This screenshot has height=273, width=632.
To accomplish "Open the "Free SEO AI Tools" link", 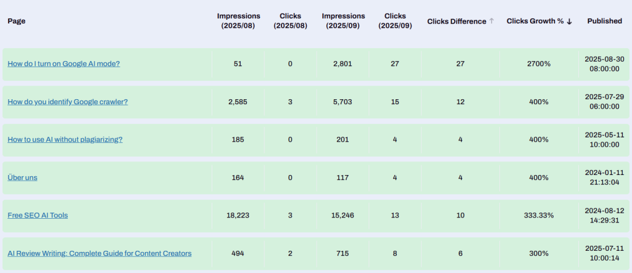I will 38,216.
